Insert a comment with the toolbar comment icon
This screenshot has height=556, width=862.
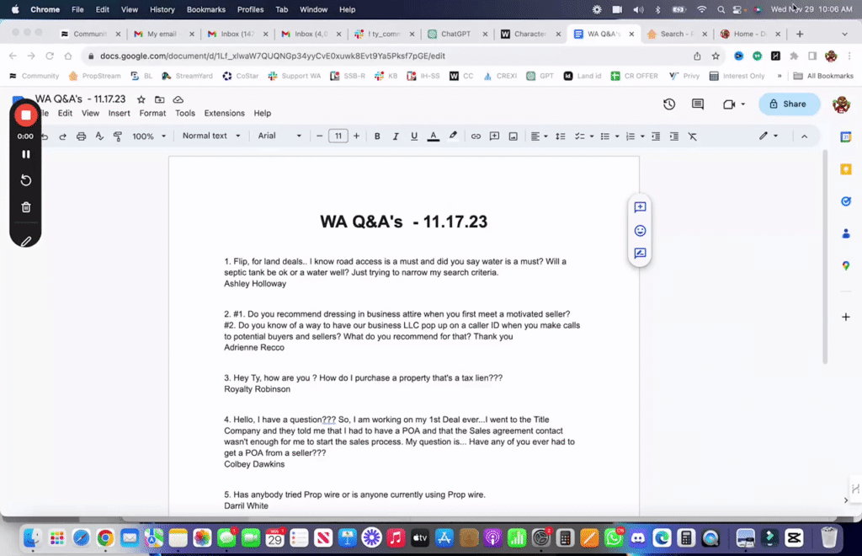tap(495, 136)
